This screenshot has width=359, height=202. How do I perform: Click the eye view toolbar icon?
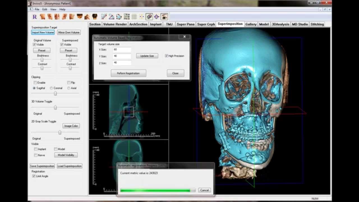164,17
